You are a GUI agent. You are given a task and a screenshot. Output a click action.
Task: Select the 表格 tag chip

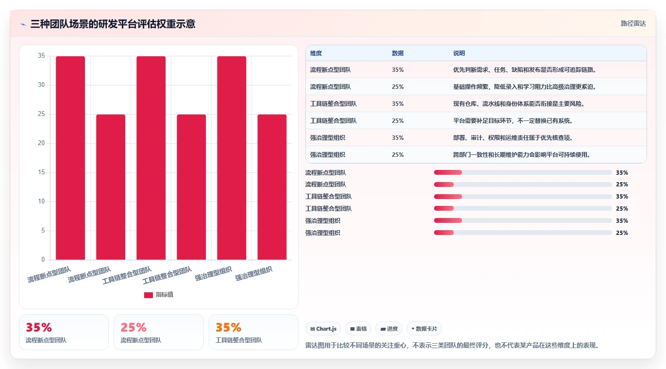[358, 329]
